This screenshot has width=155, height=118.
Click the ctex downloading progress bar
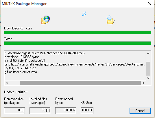[x=77, y=33]
